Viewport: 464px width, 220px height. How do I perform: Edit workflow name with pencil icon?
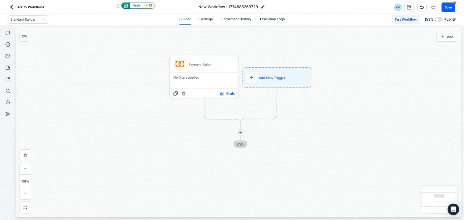tap(263, 7)
